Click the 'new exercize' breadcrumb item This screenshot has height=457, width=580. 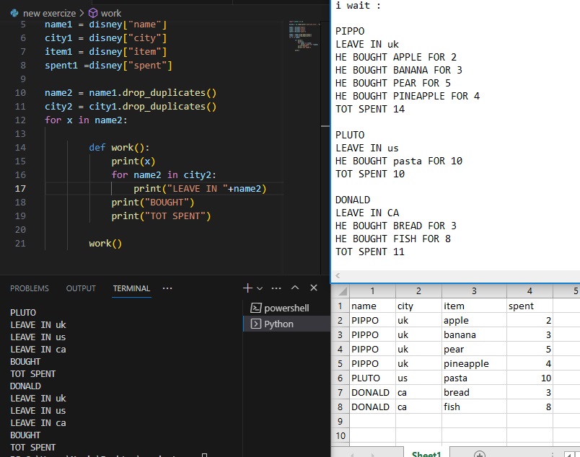click(48, 13)
